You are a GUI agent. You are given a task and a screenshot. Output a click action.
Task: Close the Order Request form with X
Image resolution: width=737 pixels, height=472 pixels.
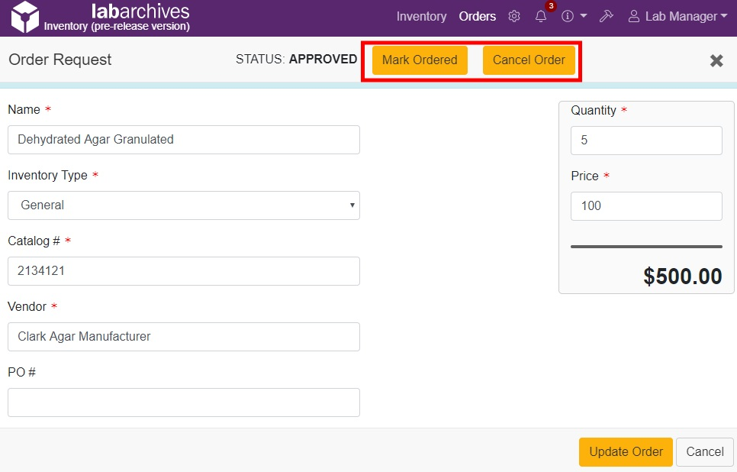tap(716, 60)
